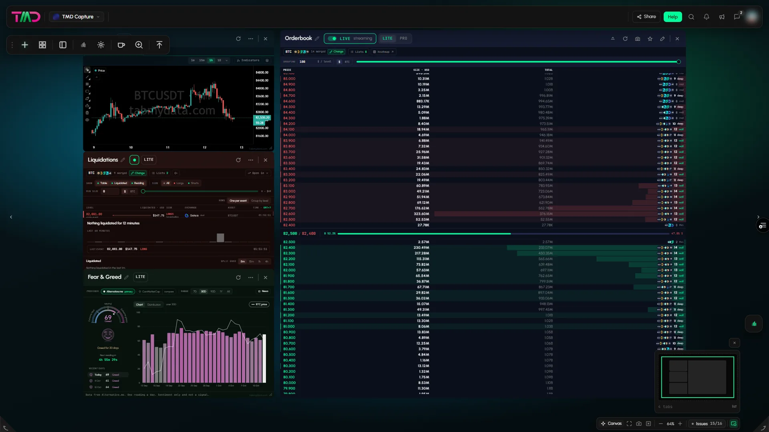Refresh the Liquidations panel

tap(238, 160)
